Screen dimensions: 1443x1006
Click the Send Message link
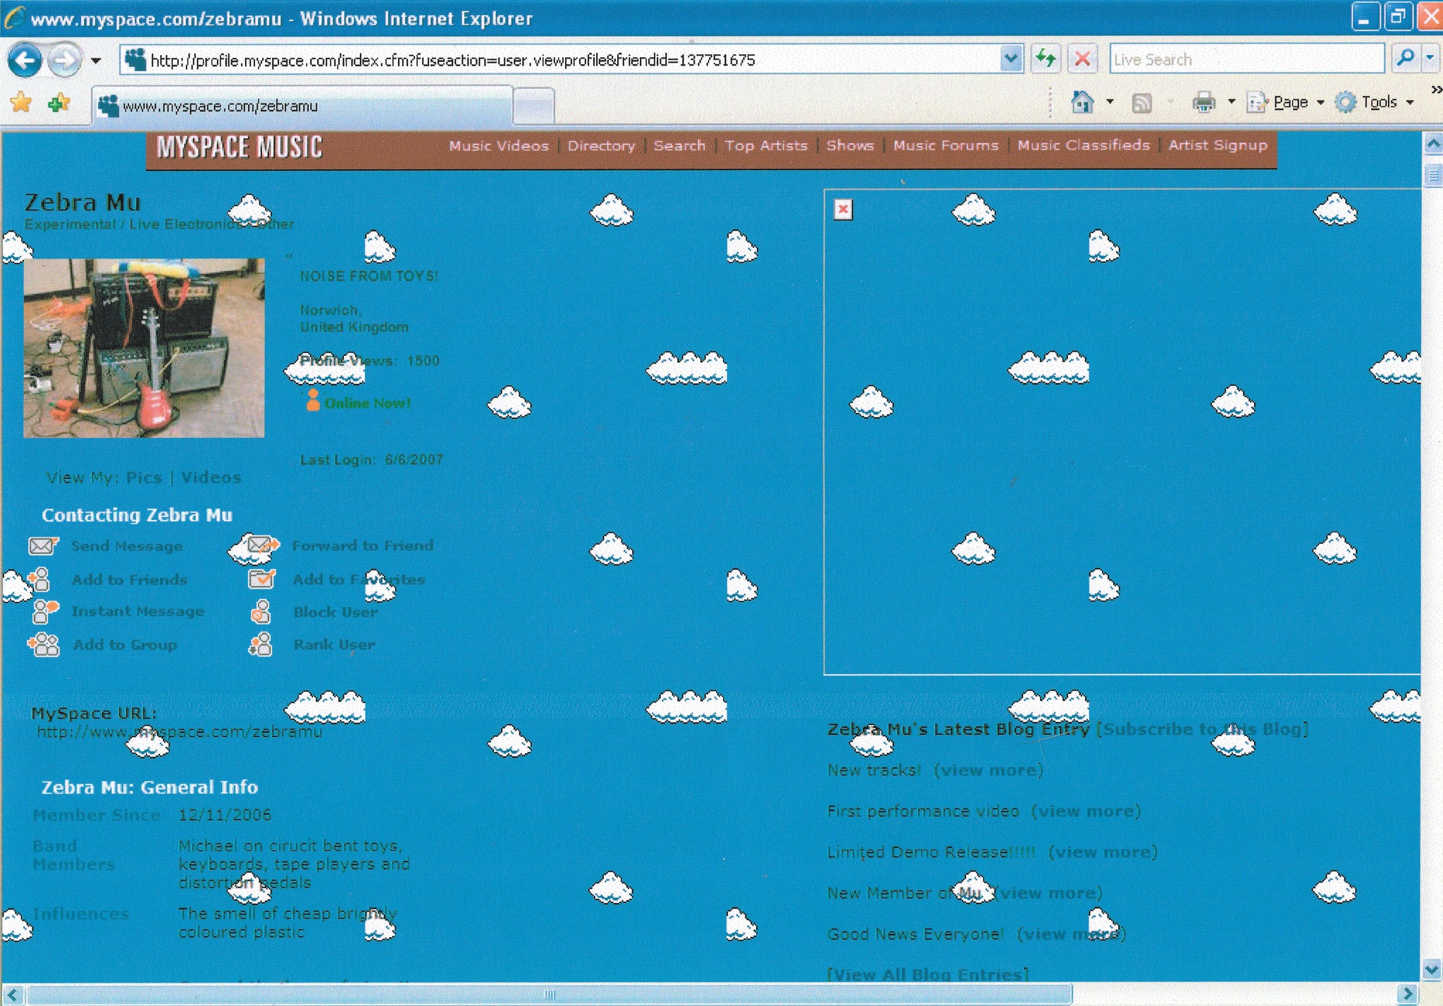(x=127, y=546)
